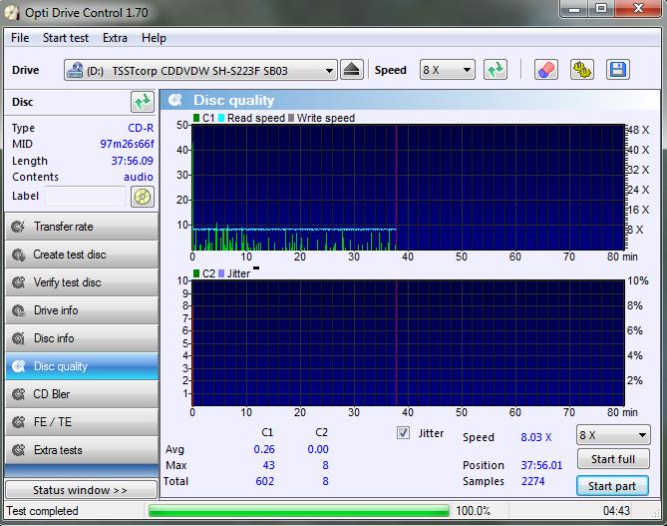
Task: Expand the Drive selection dropdown
Action: [x=329, y=71]
